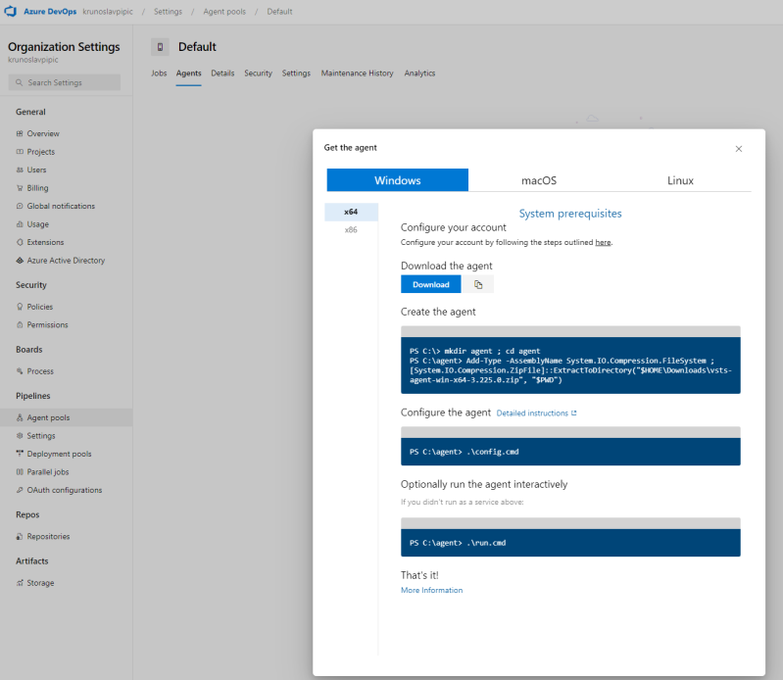This screenshot has height=680, width=783.
Task: Switch to the Linux tab
Action: pyautogui.click(x=680, y=180)
